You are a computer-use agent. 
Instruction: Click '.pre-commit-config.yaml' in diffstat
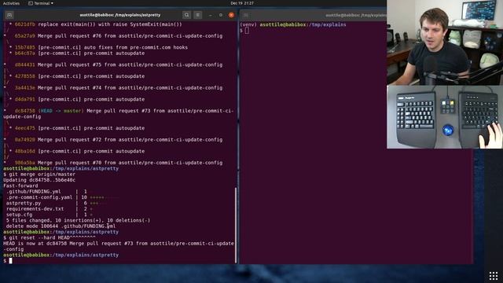pyautogui.click(x=39, y=197)
